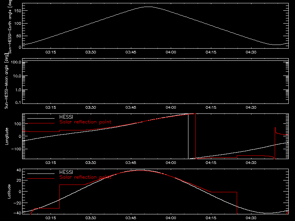Click the Longitude axis title
The width and height of the screenshot is (295, 221).
coord(7,136)
